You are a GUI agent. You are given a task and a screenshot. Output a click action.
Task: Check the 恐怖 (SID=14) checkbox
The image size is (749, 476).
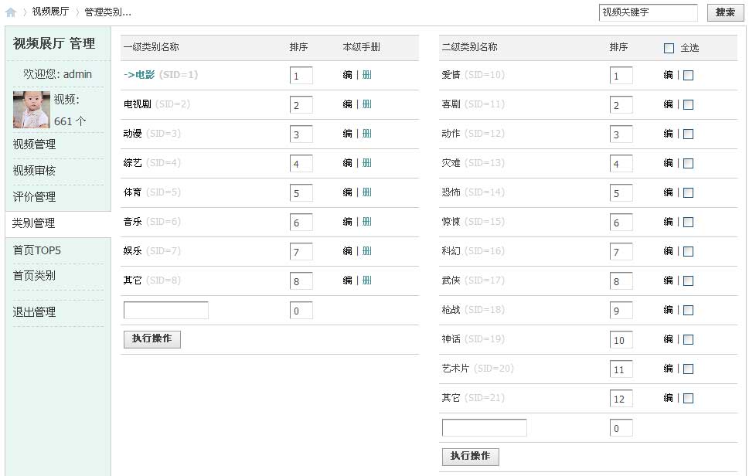(689, 193)
